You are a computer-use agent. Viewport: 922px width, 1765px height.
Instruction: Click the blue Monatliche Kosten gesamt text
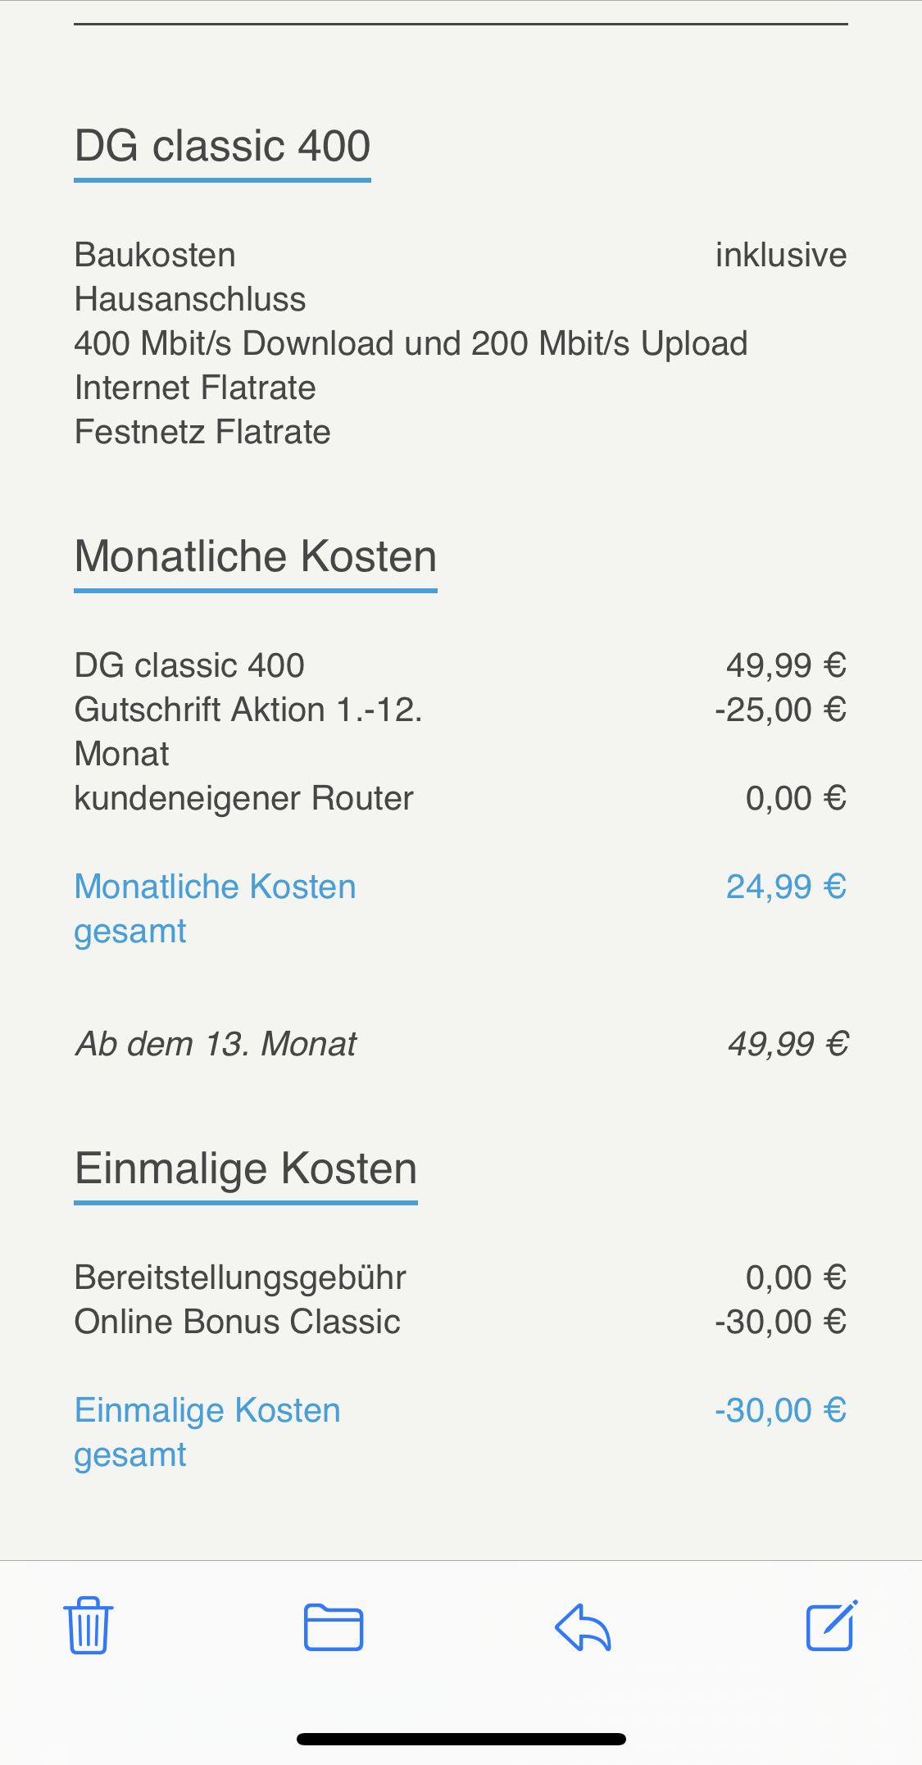pos(215,909)
